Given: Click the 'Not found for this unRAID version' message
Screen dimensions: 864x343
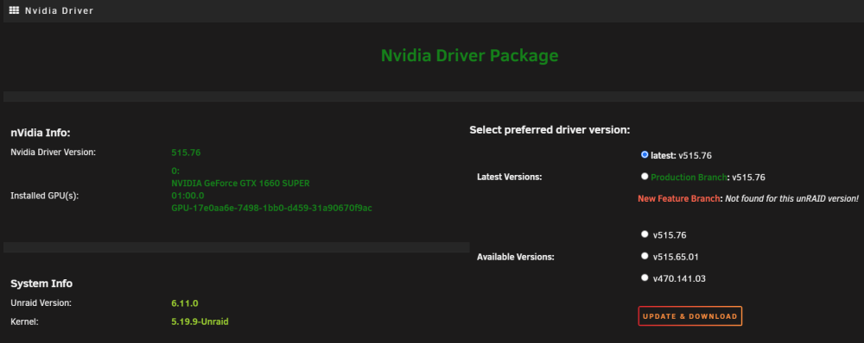Looking at the screenshot, I should click(791, 198).
